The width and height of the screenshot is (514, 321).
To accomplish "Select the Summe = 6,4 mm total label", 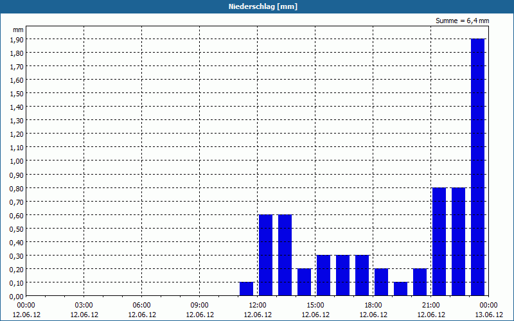I will click(x=462, y=21).
